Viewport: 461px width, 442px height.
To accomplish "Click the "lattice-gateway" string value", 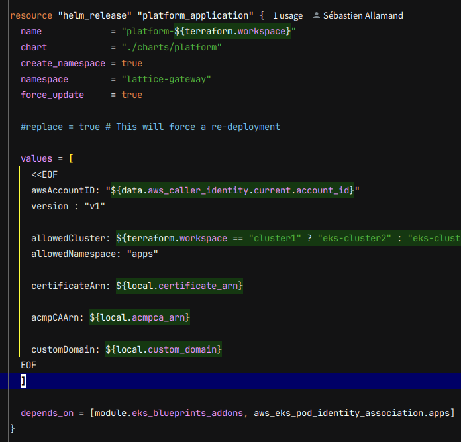I will click(166, 79).
